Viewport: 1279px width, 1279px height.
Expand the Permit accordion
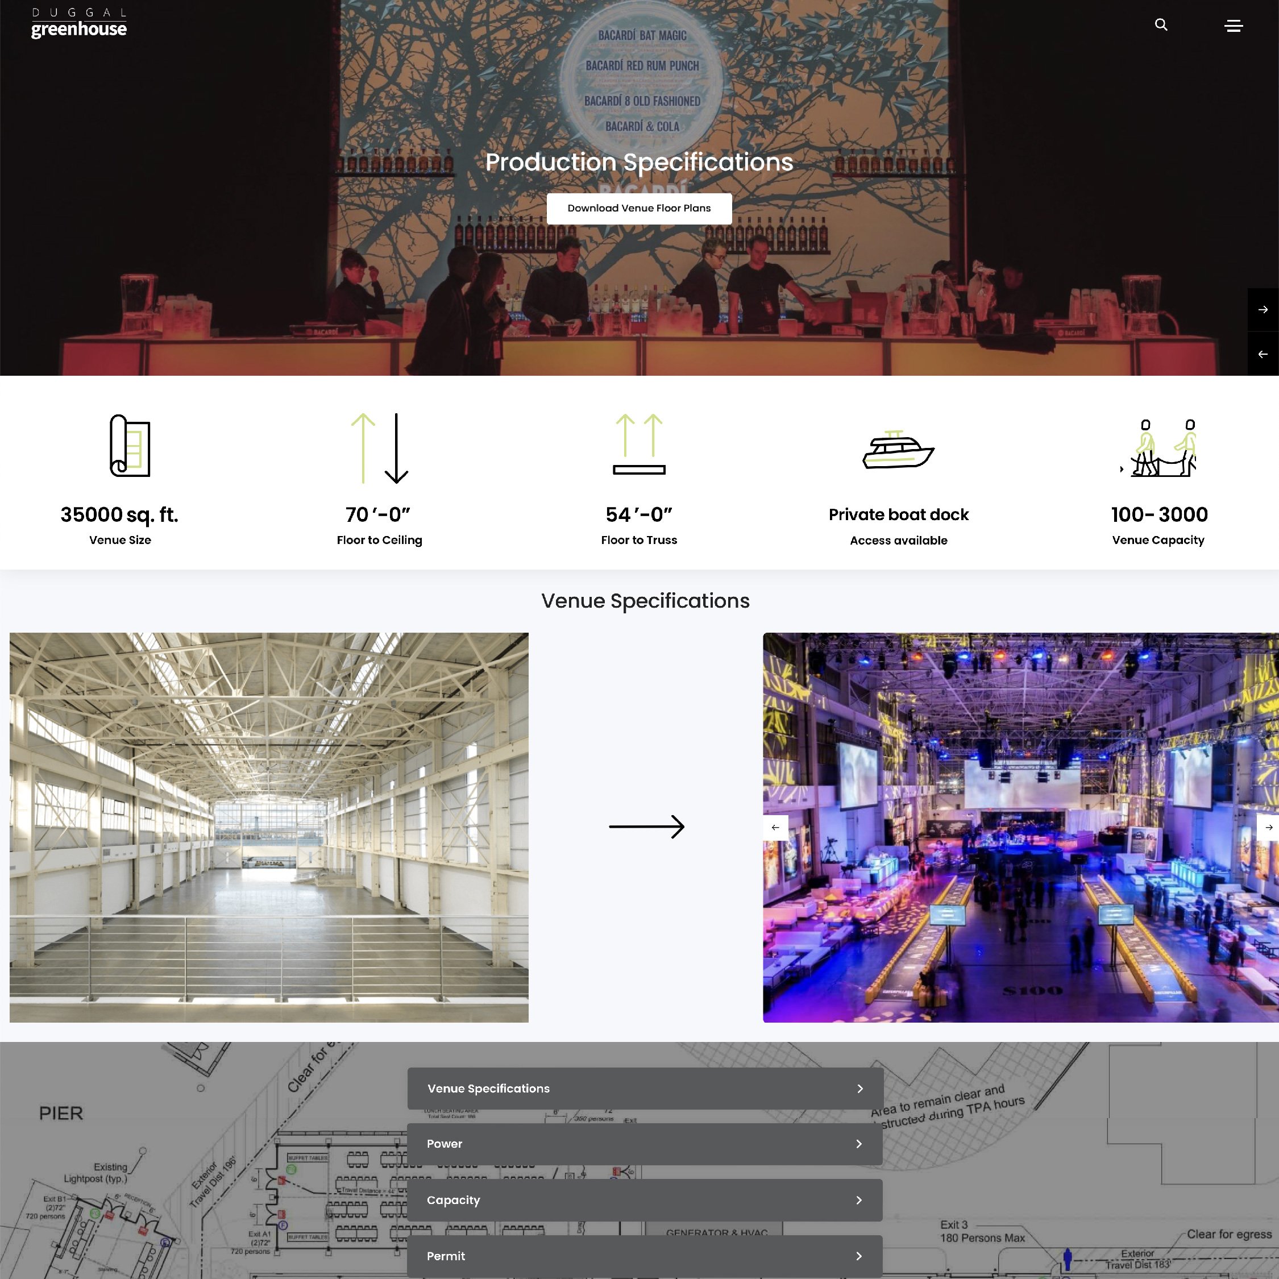pyautogui.click(x=645, y=1256)
